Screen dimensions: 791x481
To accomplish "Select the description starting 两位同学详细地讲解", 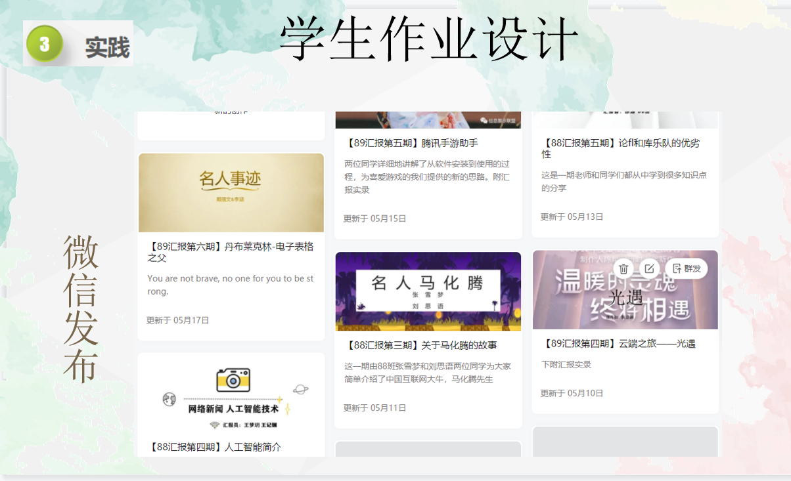I will pos(427,177).
